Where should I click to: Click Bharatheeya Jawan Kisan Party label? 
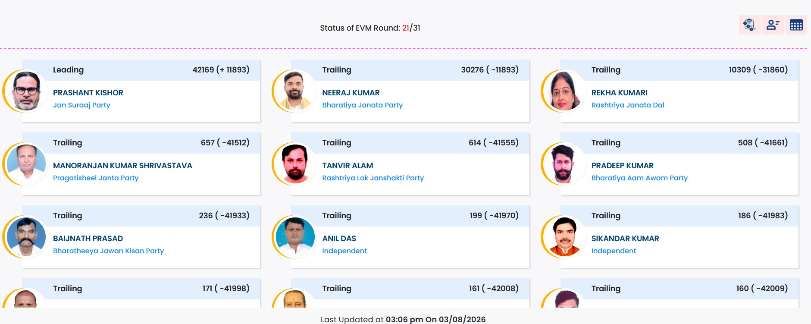[108, 251]
